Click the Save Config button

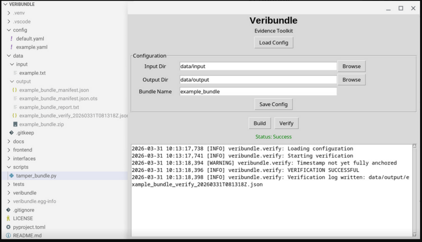pos(273,104)
